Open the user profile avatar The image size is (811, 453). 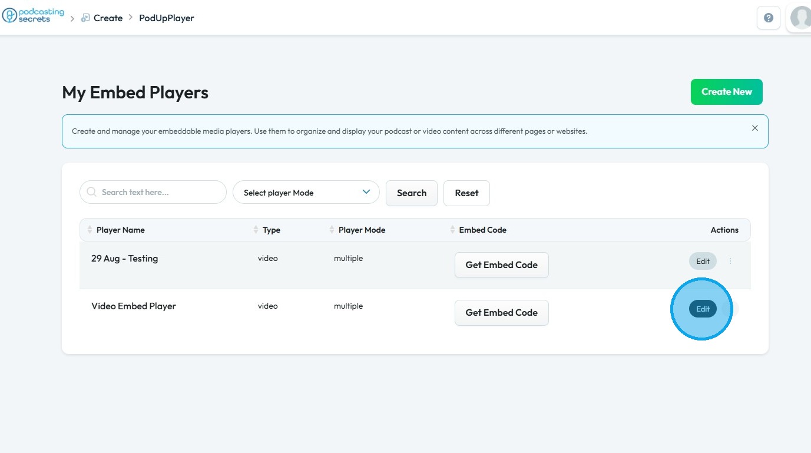(x=800, y=18)
